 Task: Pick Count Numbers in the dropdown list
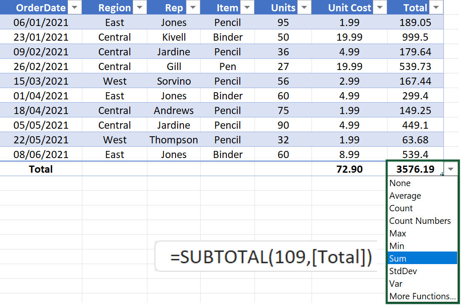pyautogui.click(x=420, y=221)
